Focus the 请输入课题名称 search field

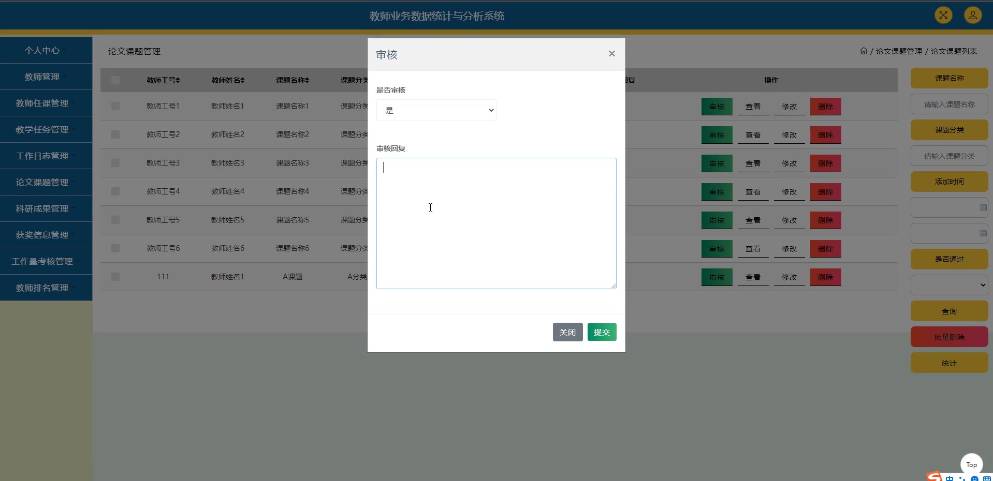point(949,104)
